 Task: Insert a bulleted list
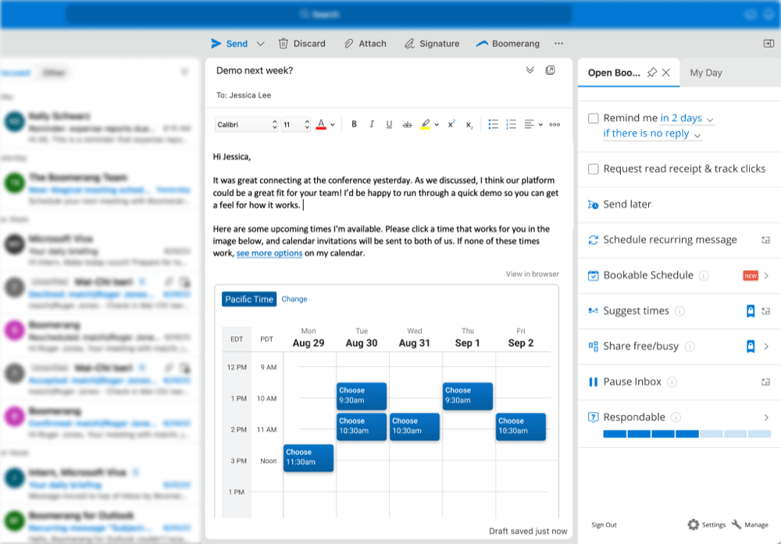pos(493,124)
